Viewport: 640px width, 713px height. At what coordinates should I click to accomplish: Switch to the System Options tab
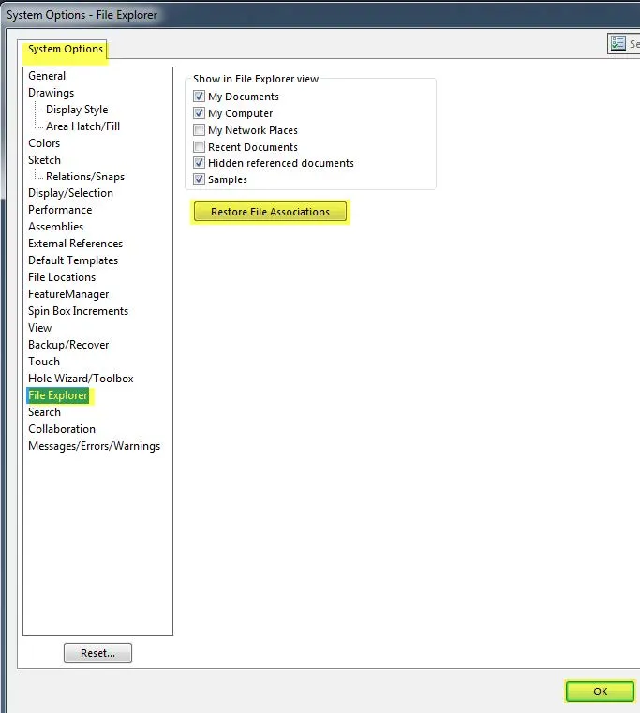(x=65, y=49)
